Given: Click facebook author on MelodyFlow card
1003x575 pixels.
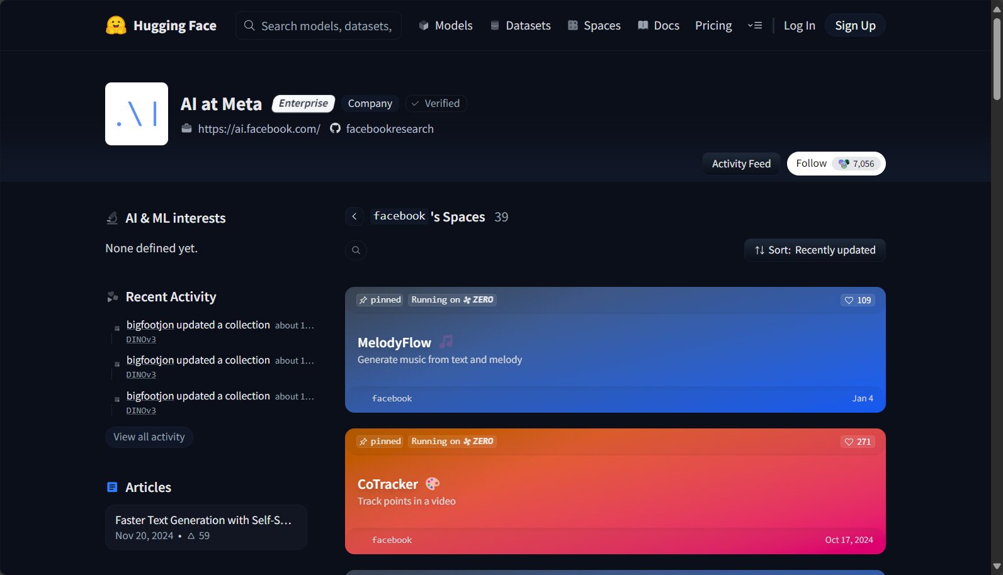Looking at the screenshot, I should coord(392,399).
